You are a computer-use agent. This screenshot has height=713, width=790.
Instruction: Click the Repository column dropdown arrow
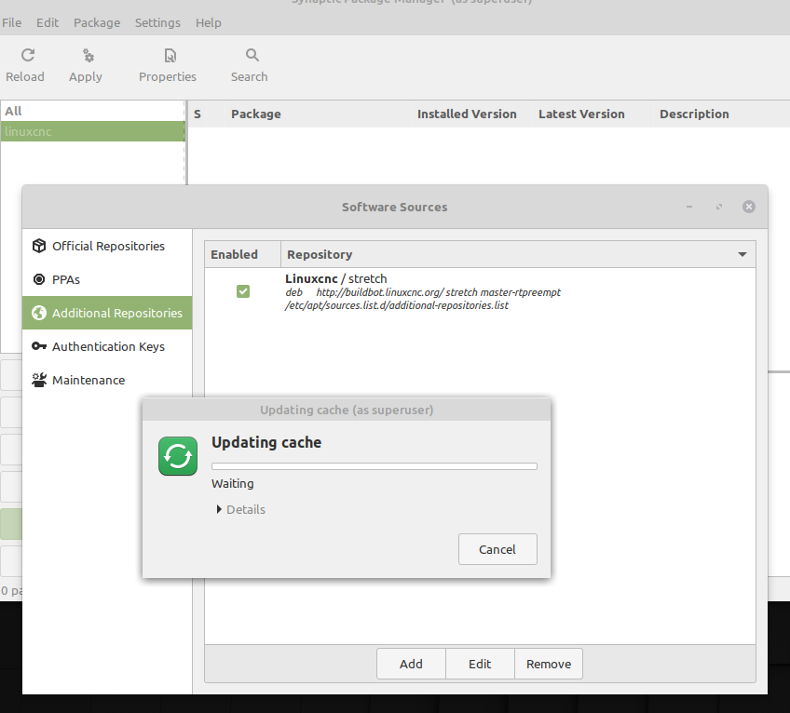(x=742, y=254)
